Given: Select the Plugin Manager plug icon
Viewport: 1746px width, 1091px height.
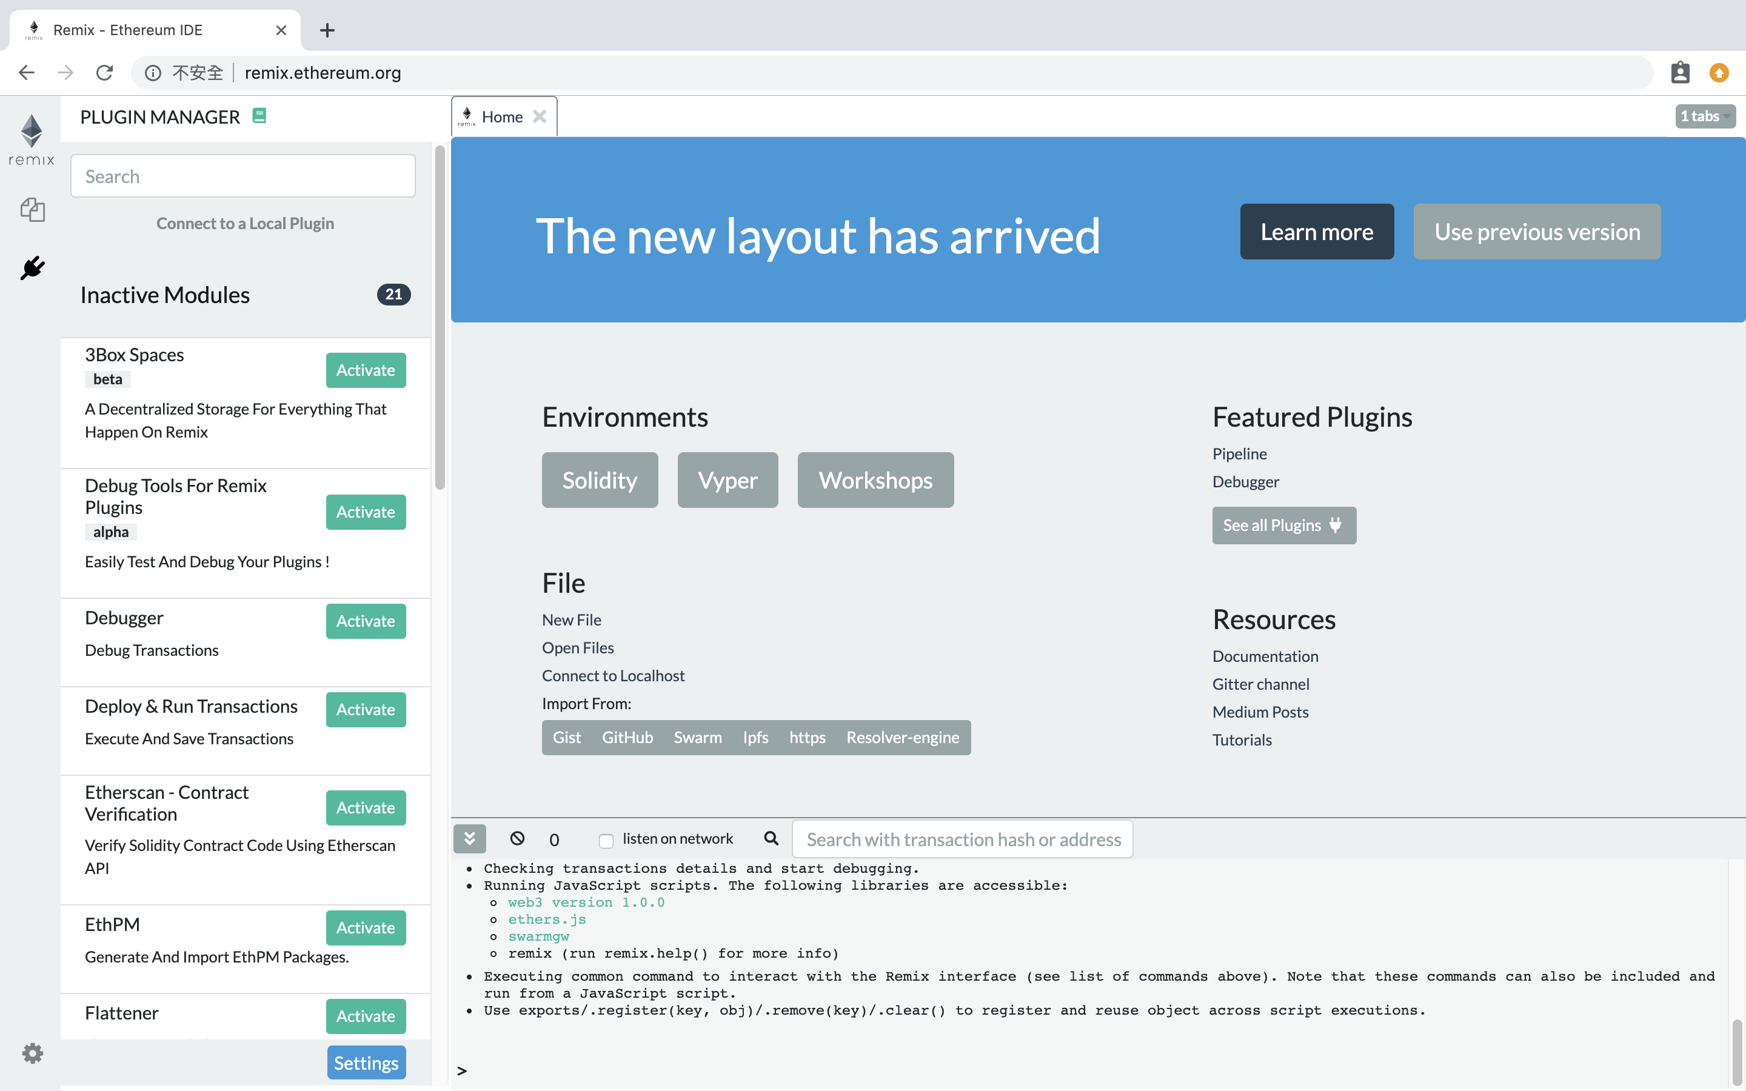Looking at the screenshot, I should pos(33,269).
